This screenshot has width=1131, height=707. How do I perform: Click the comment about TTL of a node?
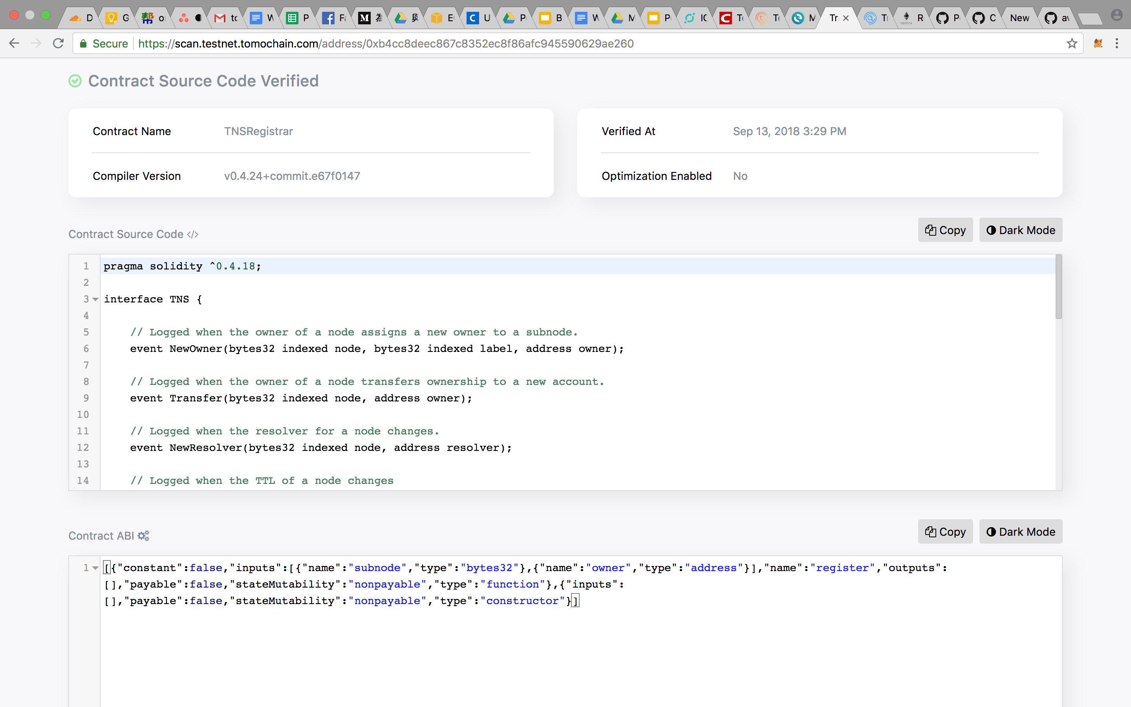pos(262,481)
